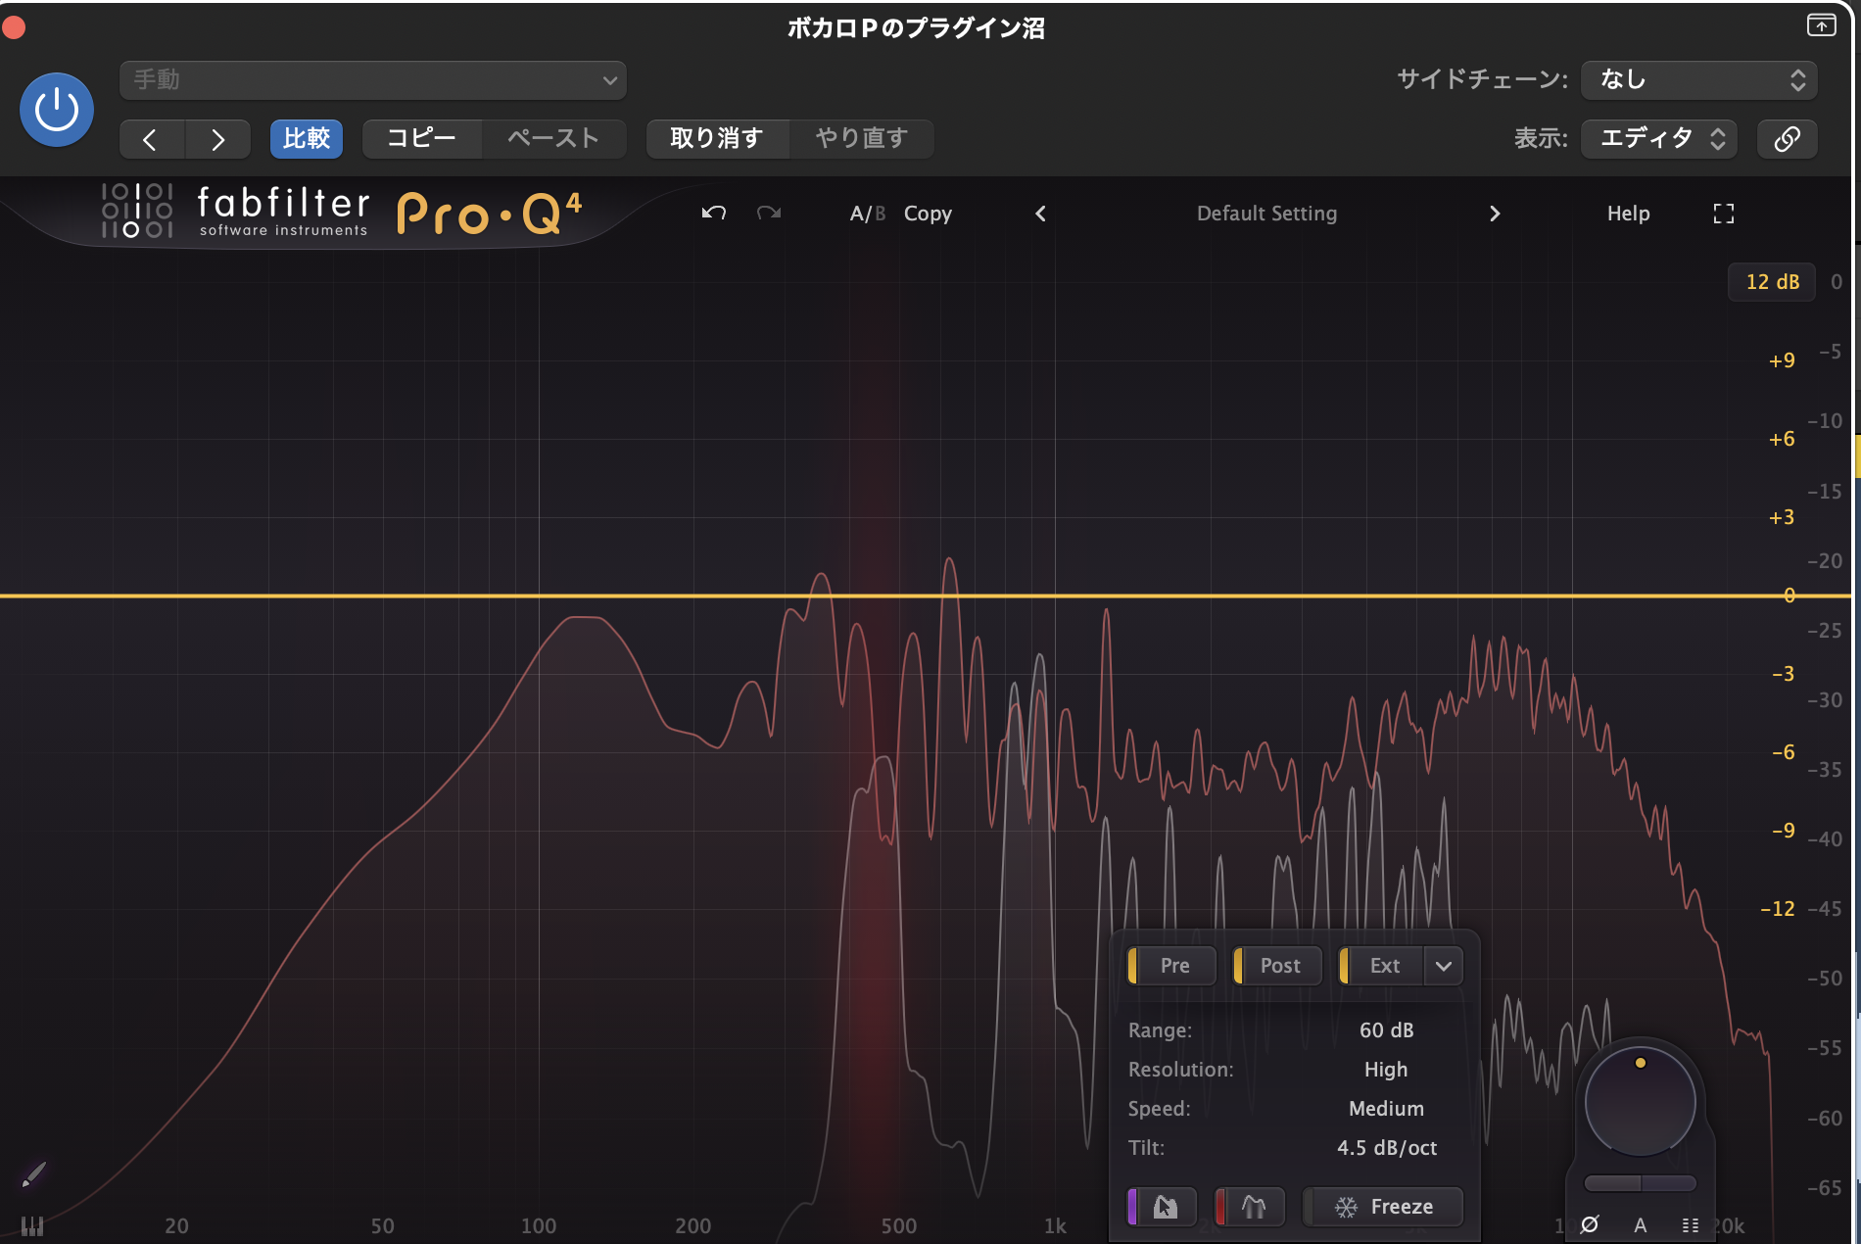Click the link chain icon button

click(1788, 139)
